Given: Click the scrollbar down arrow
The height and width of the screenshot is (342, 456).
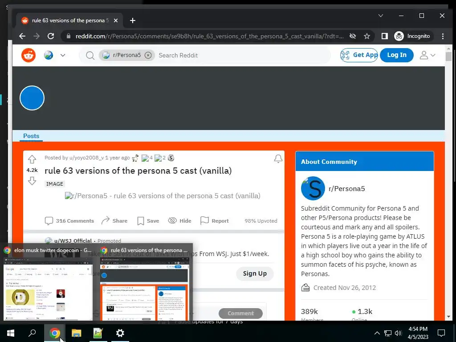Looking at the screenshot, I should [448, 317].
